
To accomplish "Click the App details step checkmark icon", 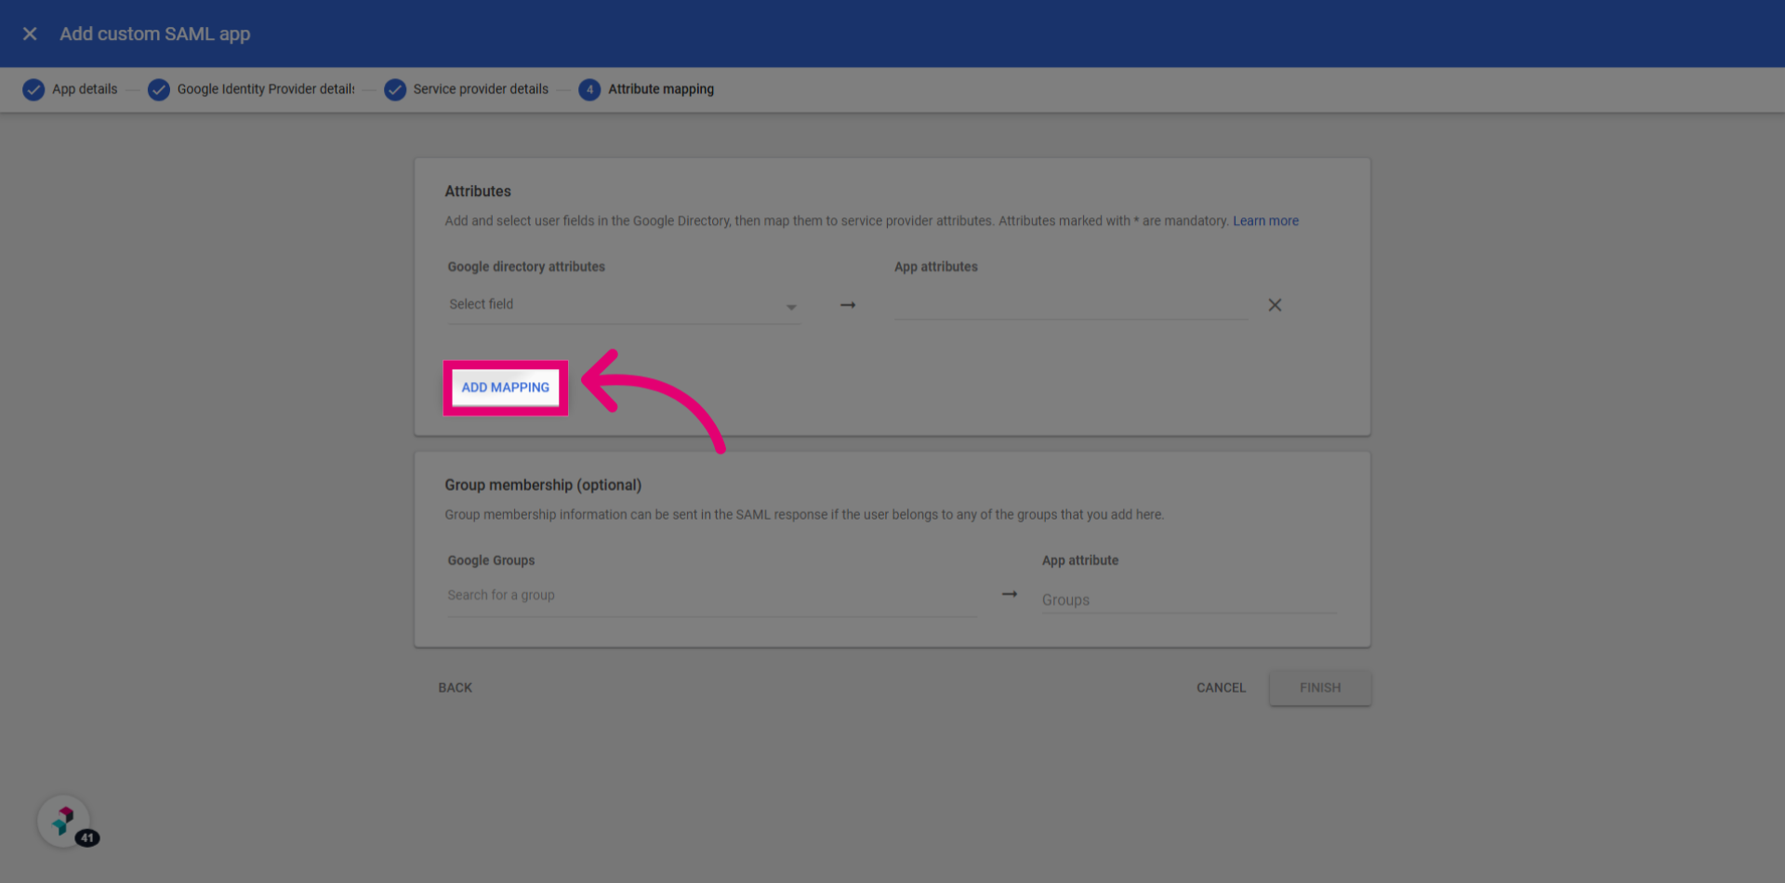I will tap(33, 89).
